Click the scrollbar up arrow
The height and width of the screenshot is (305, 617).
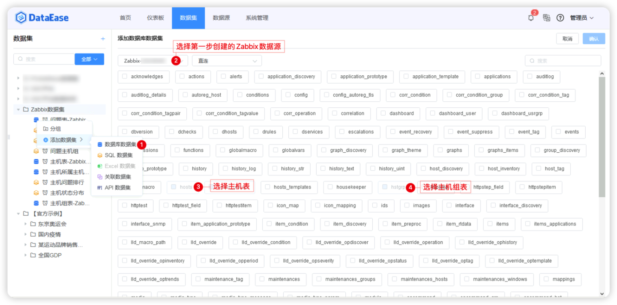point(602,74)
